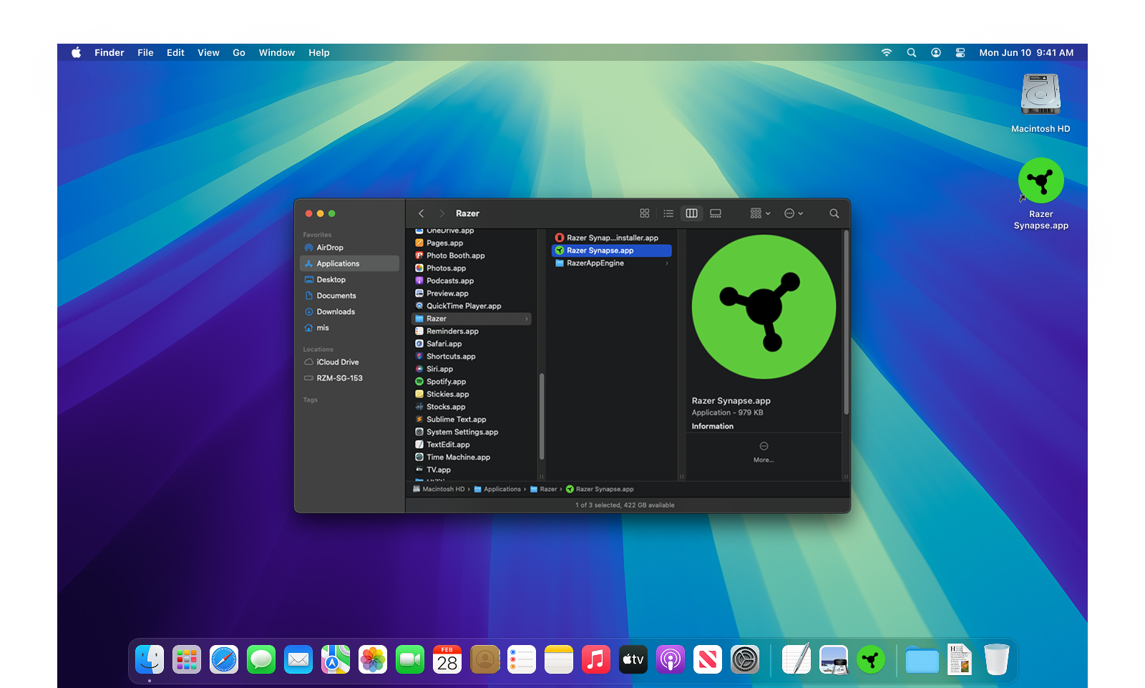Image resolution: width=1145 pixels, height=688 pixels.
Task: Open Desktop from the sidebar
Action: [x=349, y=280]
